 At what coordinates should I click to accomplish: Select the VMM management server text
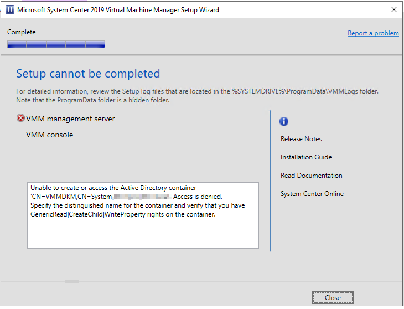tap(70, 119)
